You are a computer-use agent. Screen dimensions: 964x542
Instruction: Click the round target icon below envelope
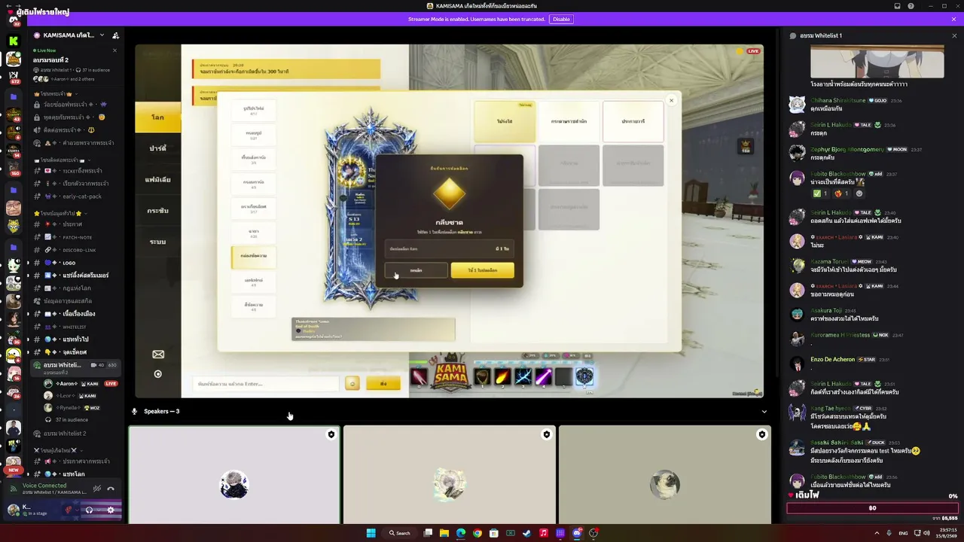(158, 373)
